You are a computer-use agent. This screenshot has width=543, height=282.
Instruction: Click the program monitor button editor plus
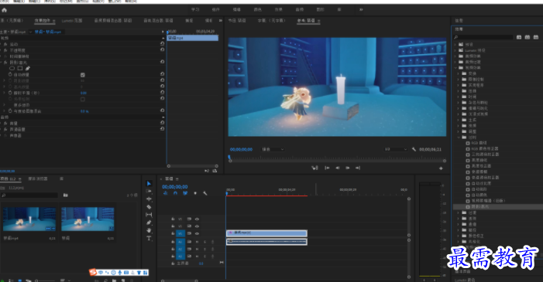pos(441,168)
